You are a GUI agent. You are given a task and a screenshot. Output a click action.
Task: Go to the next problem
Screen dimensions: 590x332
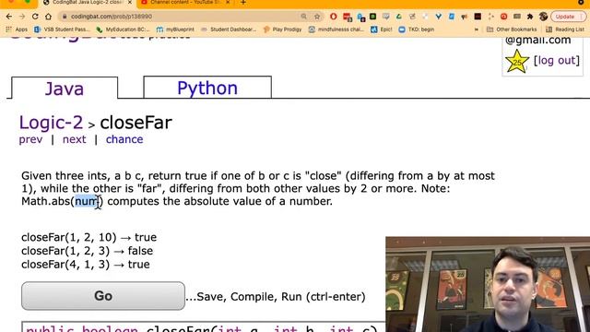pos(74,139)
